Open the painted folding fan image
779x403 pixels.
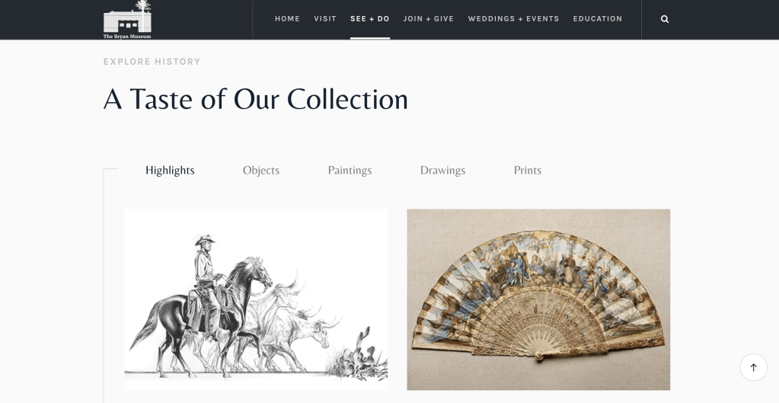point(538,299)
